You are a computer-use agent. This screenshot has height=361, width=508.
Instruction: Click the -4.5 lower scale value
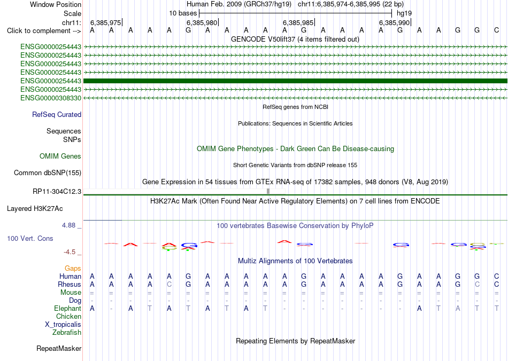70,252
